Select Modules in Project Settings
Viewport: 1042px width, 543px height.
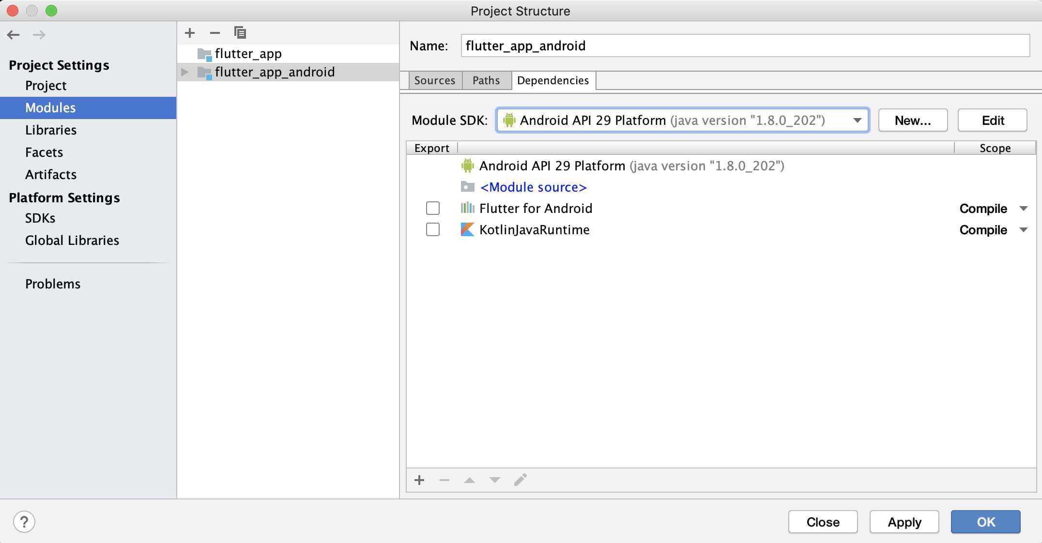(88, 107)
